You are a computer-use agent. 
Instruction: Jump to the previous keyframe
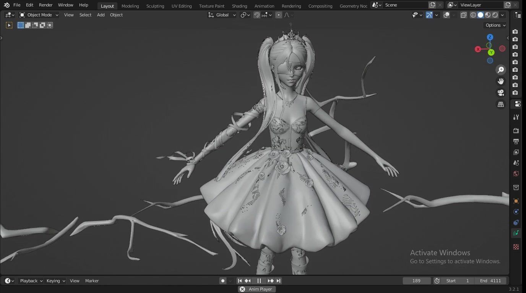(x=248, y=281)
